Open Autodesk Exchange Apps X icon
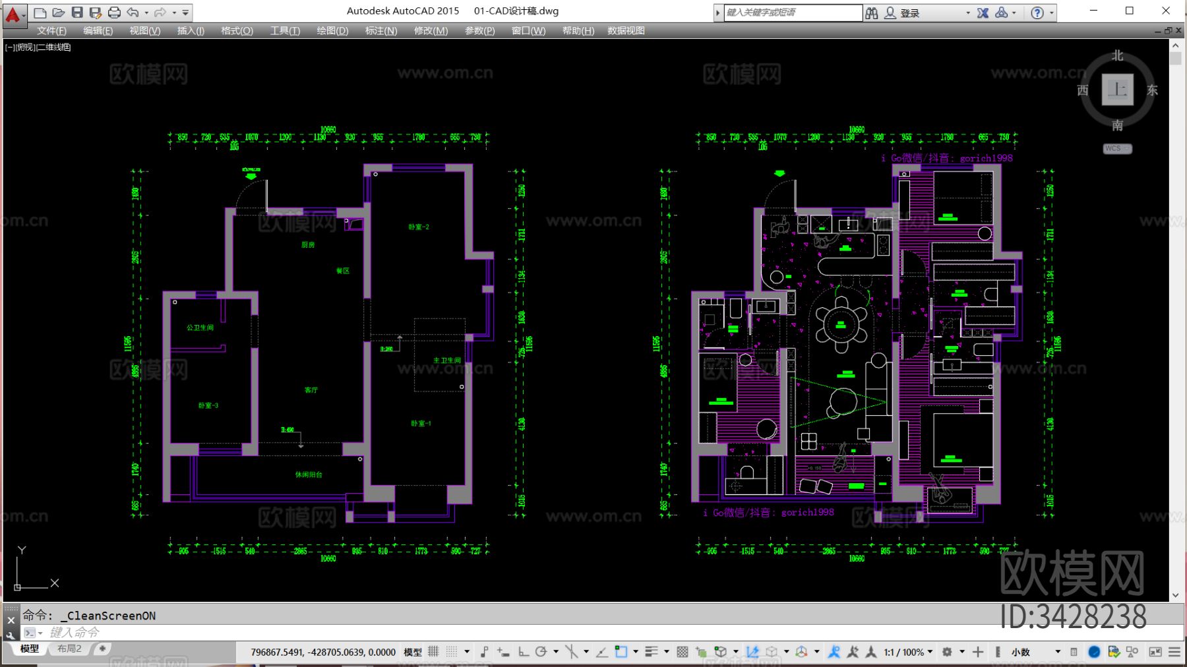Image resolution: width=1187 pixels, height=667 pixels. [x=983, y=13]
